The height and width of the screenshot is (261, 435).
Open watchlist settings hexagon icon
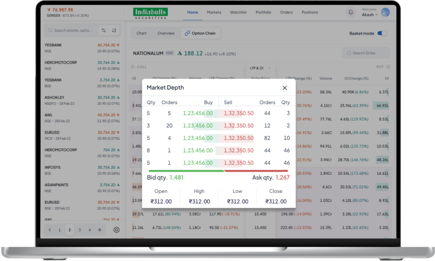pyautogui.click(x=116, y=230)
